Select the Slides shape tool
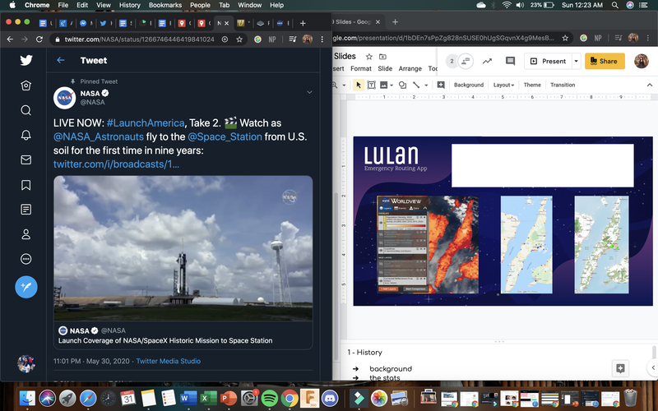The width and height of the screenshot is (658, 411). click(402, 85)
